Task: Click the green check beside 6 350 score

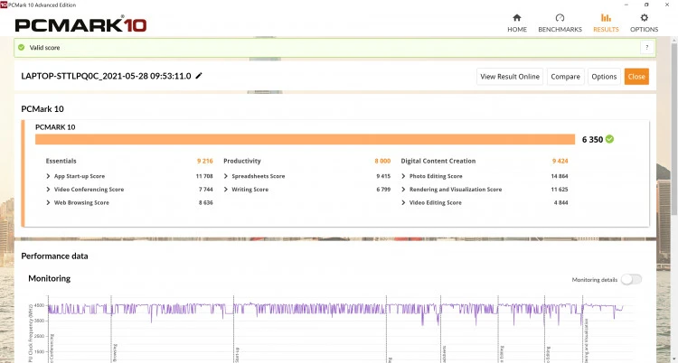Action: pos(609,139)
